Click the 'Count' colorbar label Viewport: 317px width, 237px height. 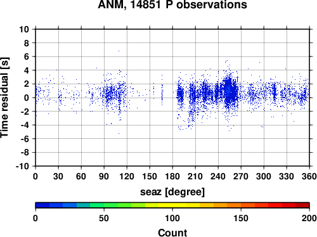coord(172,233)
